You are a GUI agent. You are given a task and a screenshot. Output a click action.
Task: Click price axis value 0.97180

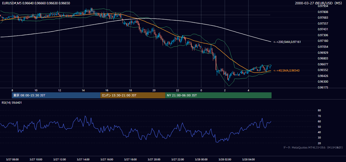click(323, 41)
